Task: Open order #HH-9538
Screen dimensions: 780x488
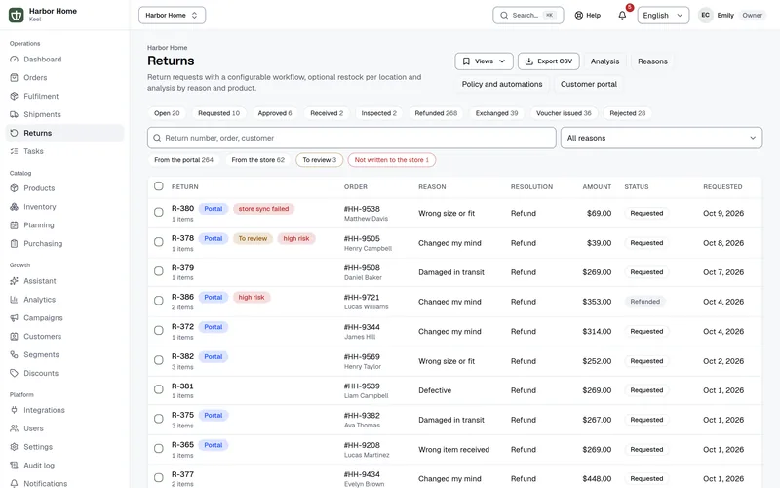Action: click(362, 209)
